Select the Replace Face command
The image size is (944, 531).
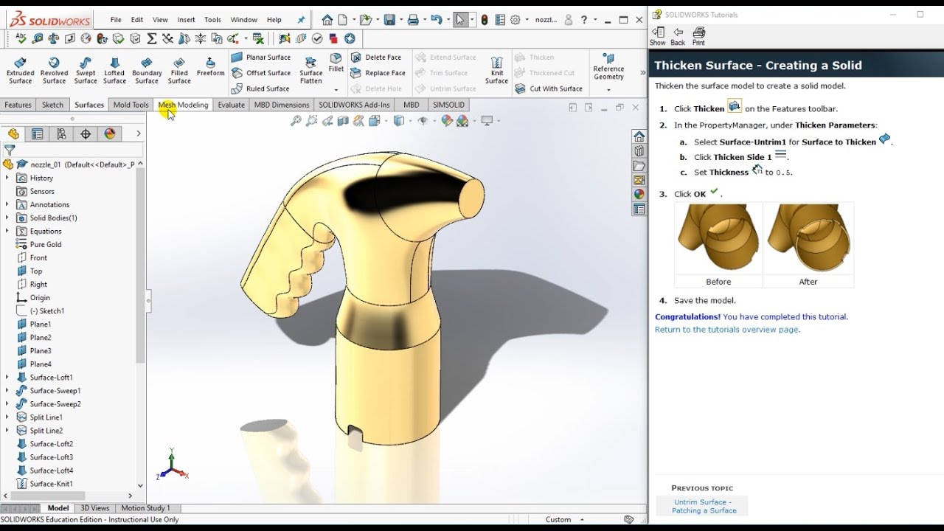pyautogui.click(x=378, y=73)
